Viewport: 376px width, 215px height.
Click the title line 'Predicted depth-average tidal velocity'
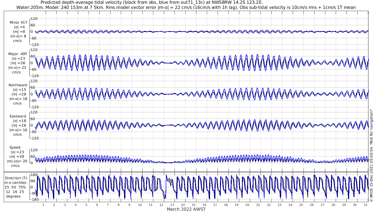152,2
